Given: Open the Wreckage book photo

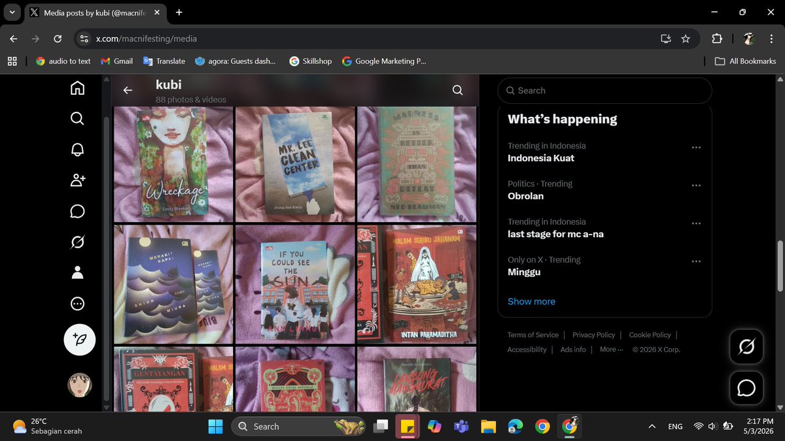Looking at the screenshot, I should point(173,165).
